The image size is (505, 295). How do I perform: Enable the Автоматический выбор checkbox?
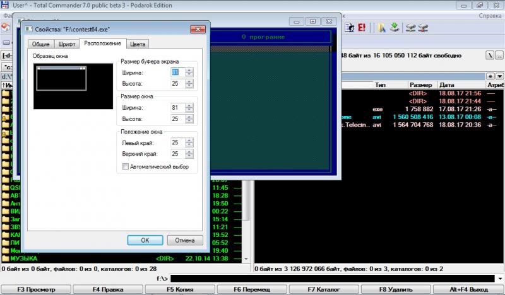[125, 166]
